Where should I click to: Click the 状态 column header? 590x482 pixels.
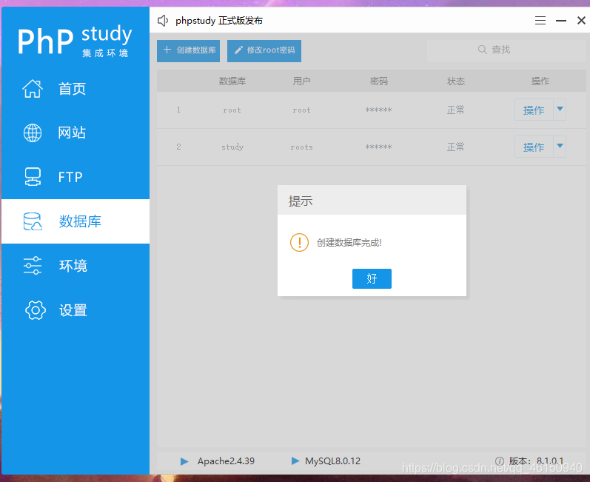(456, 81)
